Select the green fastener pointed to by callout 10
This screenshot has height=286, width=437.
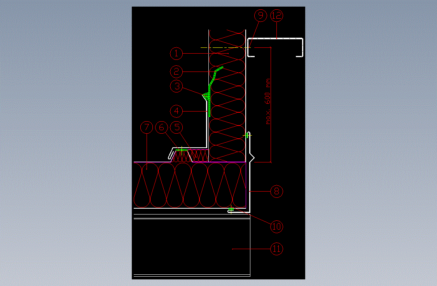pyautogui.click(x=231, y=210)
